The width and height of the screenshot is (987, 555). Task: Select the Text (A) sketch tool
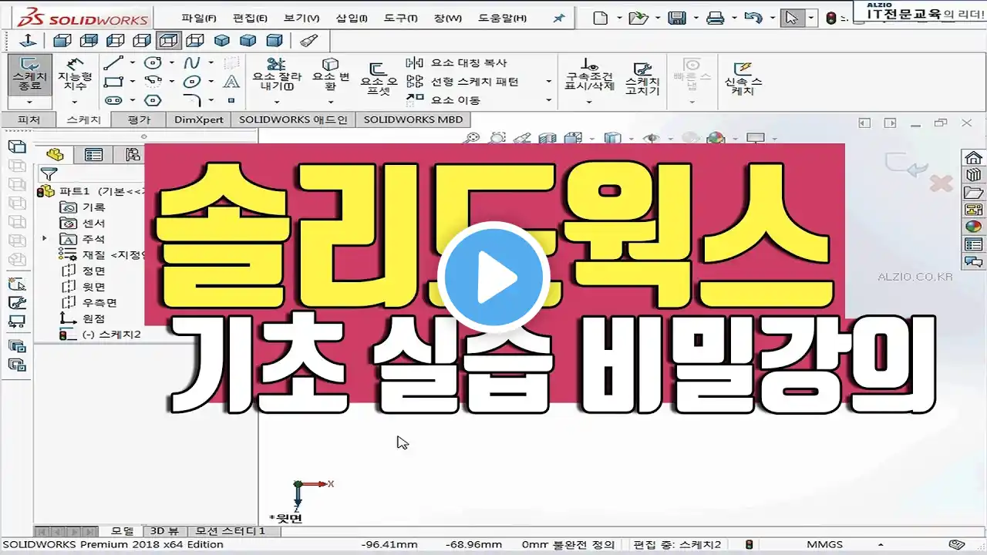pyautogui.click(x=231, y=81)
